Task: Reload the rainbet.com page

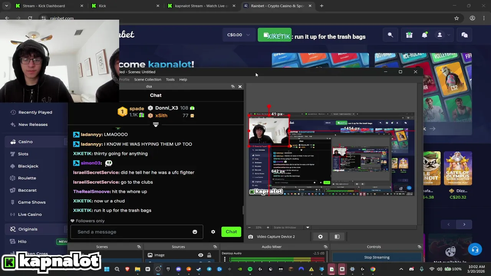Action: coord(30,18)
